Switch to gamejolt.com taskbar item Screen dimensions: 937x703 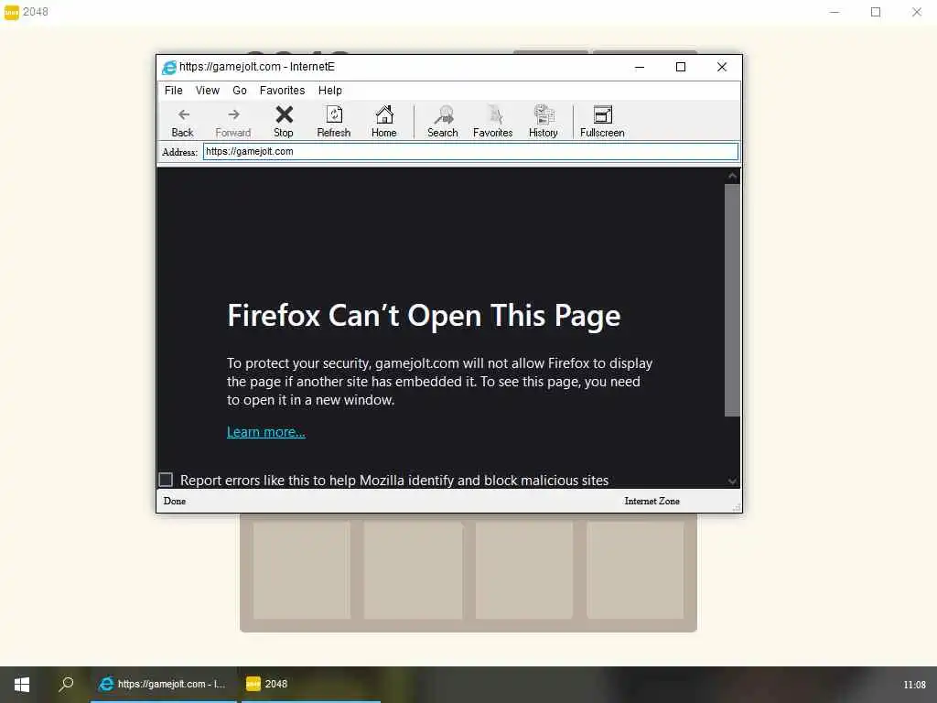point(163,685)
